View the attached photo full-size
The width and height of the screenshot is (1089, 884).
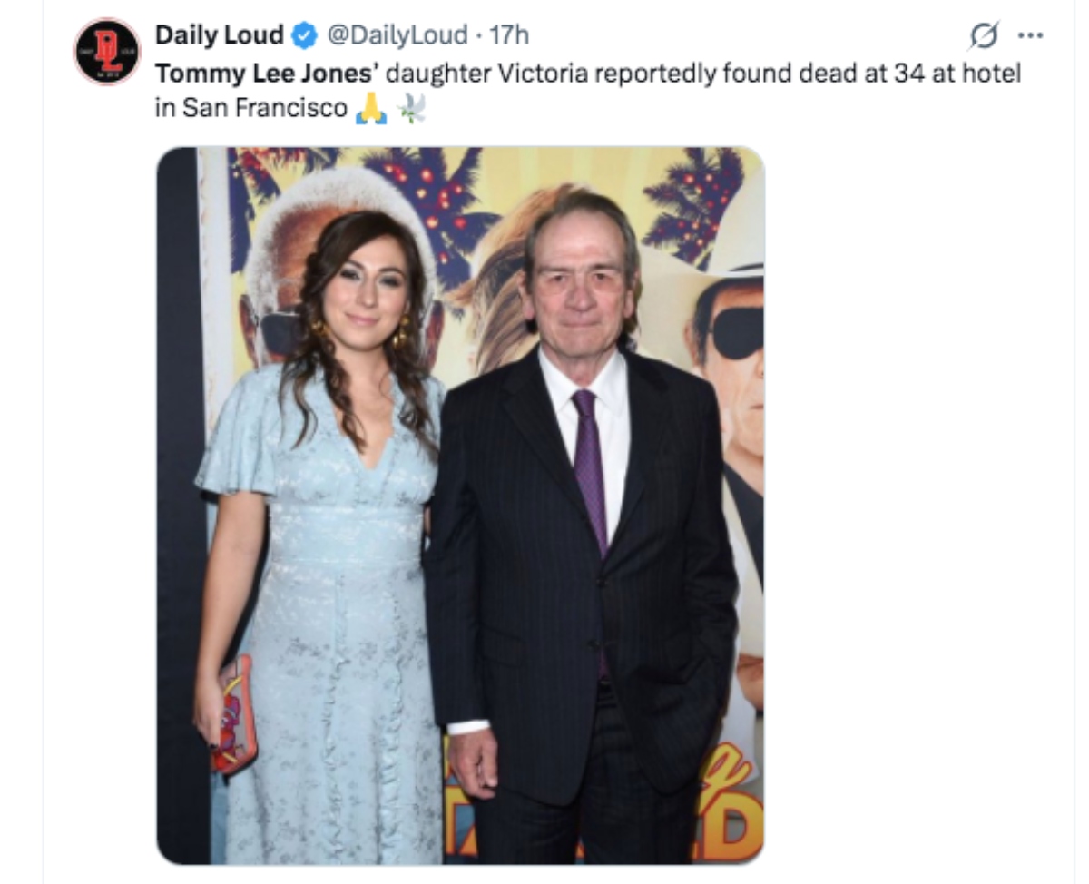point(463,508)
